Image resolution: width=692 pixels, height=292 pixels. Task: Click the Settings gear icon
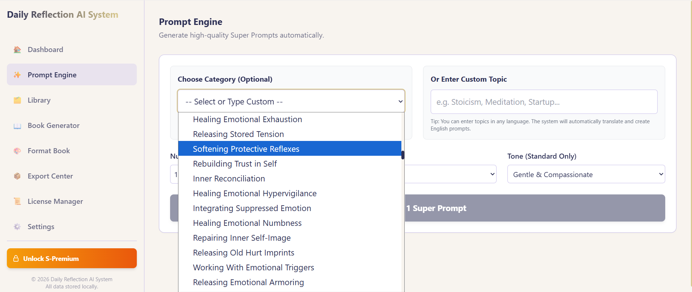tap(17, 227)
